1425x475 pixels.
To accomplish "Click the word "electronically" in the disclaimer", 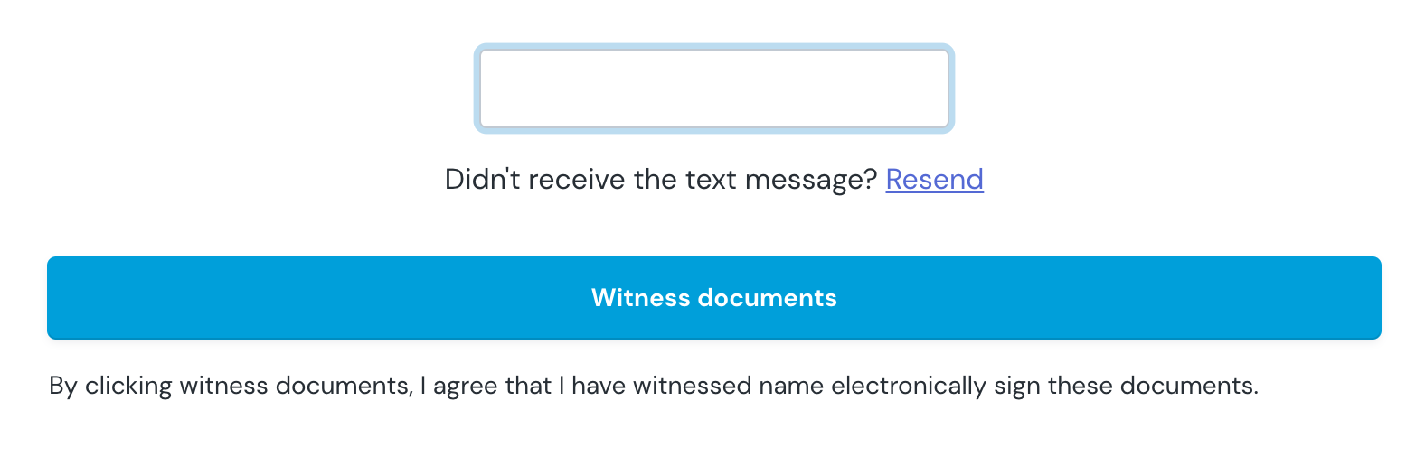I will coord(908,386).
